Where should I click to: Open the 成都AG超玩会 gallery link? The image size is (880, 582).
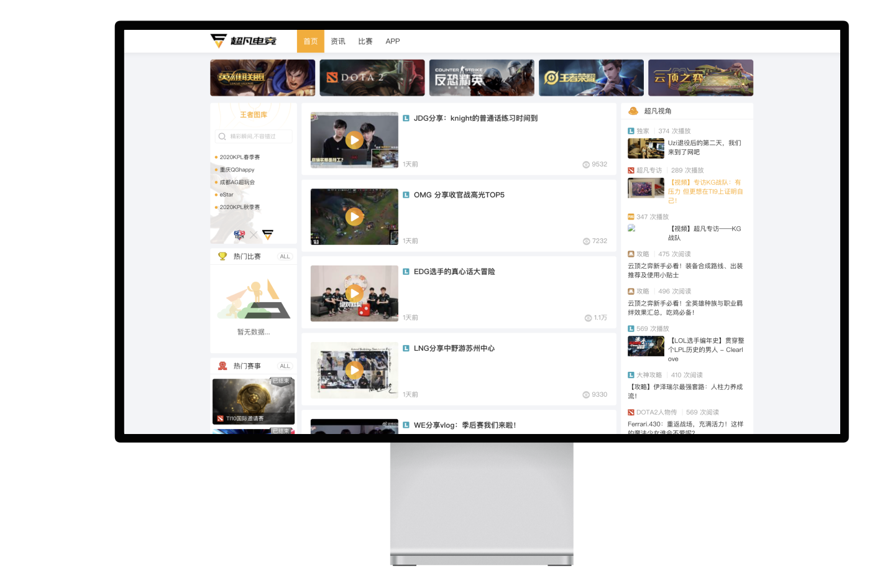[237, 182]
